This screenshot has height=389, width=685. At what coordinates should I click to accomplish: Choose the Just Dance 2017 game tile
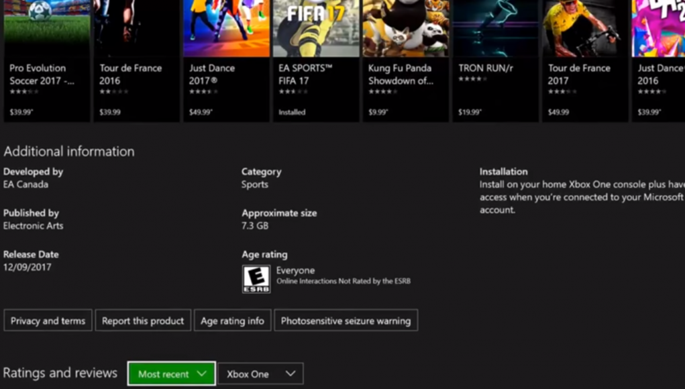[x=226, y=60]
